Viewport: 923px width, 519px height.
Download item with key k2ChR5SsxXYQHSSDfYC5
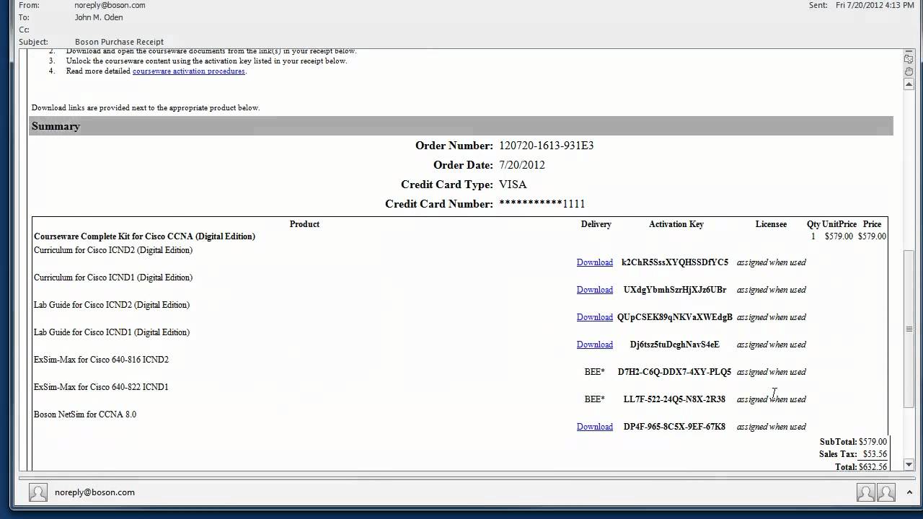click(x=595, y=262)
